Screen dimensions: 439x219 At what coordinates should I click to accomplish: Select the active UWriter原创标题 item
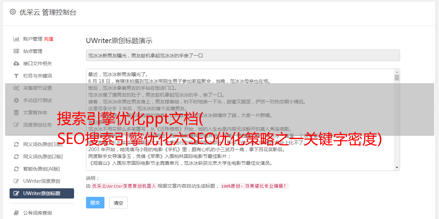point(42,193)
